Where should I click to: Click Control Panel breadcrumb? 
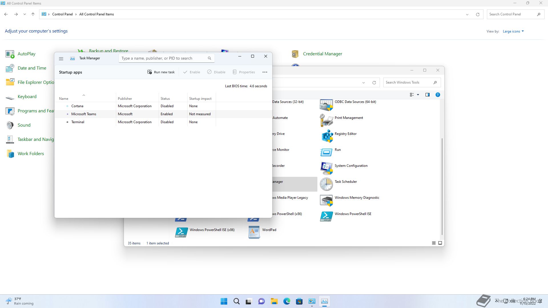[63, 14]
